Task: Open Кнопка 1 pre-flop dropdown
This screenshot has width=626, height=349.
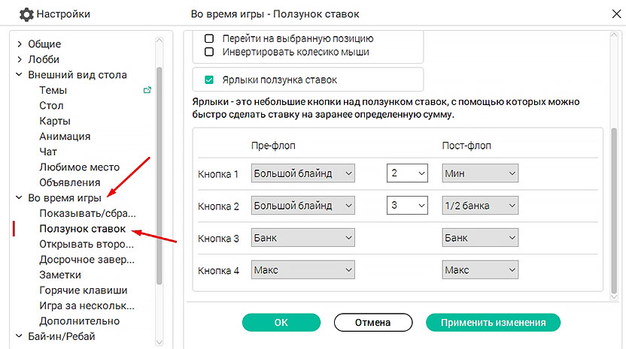Action: (303, 173)
